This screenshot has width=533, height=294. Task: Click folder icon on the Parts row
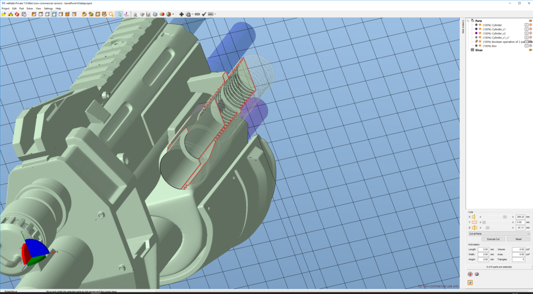click(x=530, y=21)
